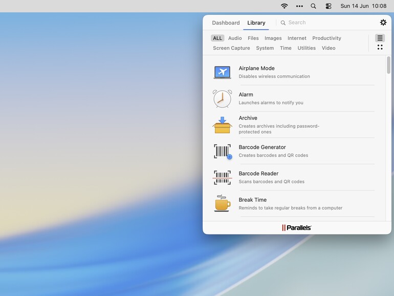This screenshot has width=394, height=296.
Task: Click 'Reminds to take regular breaks' description
Action: [x=291, y=208]
